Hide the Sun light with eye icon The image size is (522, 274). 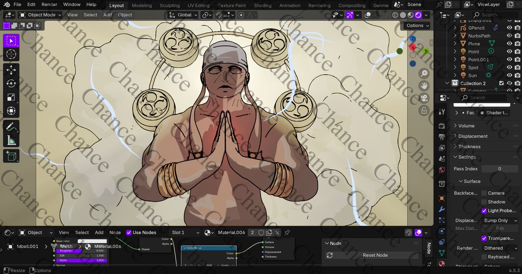[x=509, y=75]
